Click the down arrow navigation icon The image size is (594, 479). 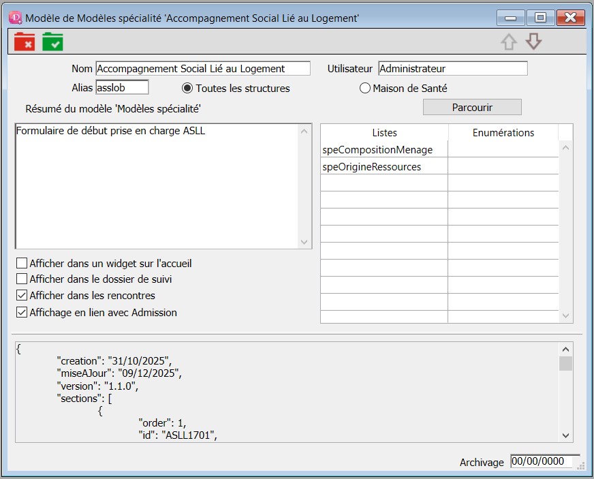tap(533, 42)
